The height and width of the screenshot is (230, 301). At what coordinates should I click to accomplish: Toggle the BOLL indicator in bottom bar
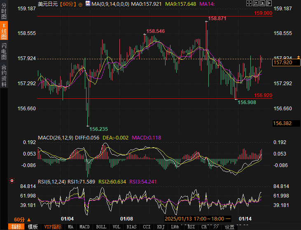tap(101, 227)
